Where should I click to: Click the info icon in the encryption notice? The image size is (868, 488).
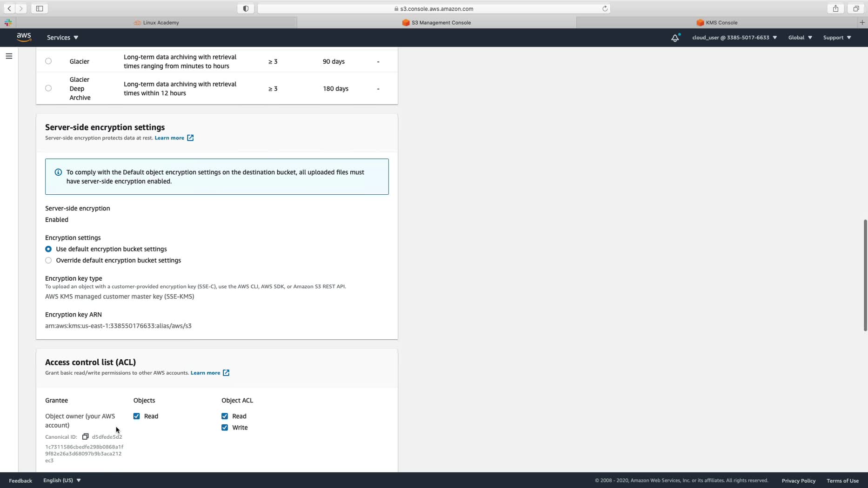click(58, 172)
